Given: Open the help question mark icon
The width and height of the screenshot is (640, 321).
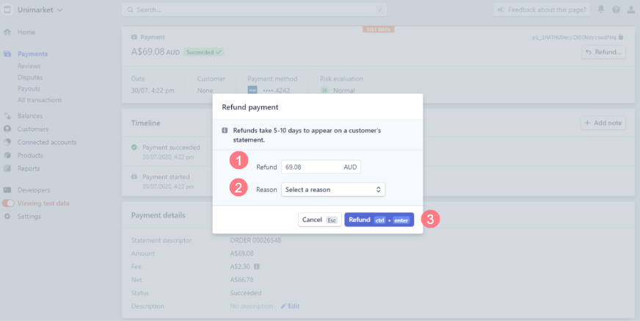Looking at the screenshot, I should click(x=616, y=10).
